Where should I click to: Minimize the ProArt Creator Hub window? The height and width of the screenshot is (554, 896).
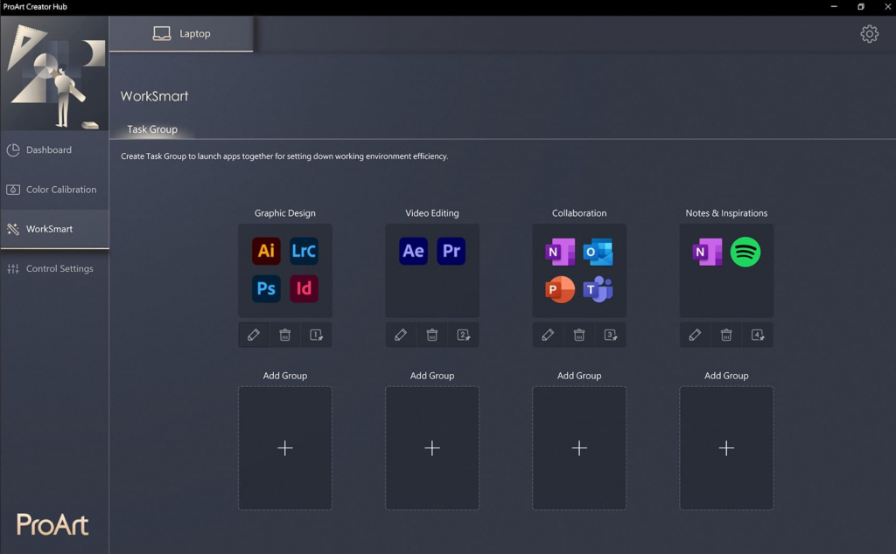coord(834,7)
